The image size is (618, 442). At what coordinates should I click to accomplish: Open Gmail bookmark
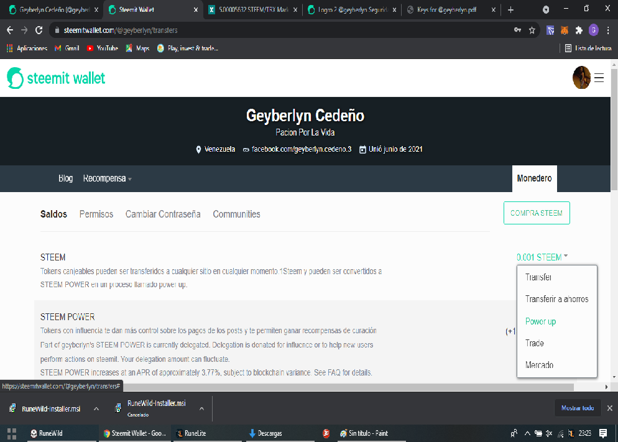pos(67,48)
